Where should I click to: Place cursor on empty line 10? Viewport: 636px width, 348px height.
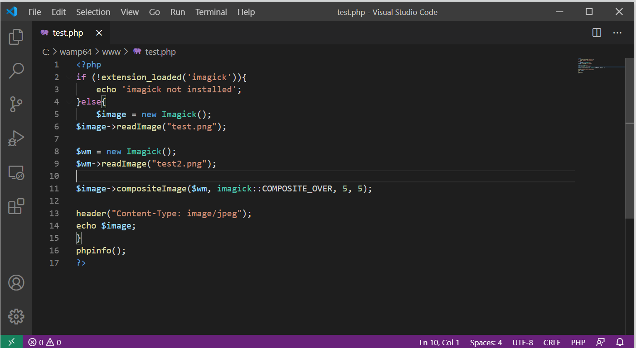coord(325,176)
